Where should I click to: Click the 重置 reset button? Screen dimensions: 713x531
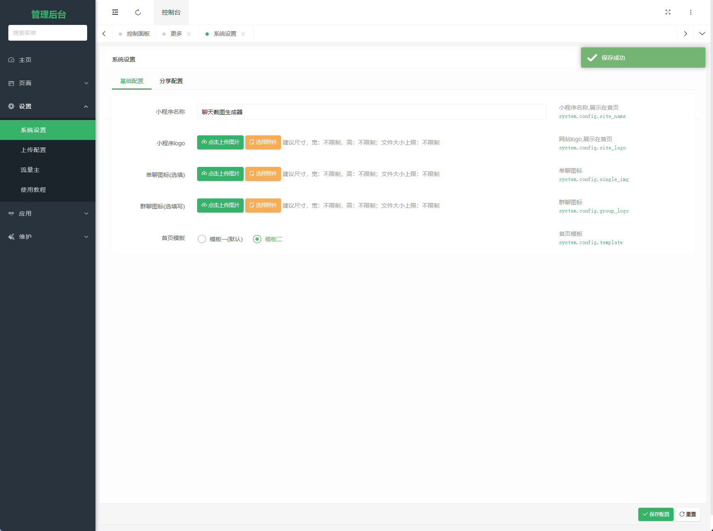coord(688,514)
